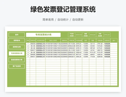Open the 客户信息表 sheet button
Viewport: 126px width, 97px height.
pyautogui.click(x=17, y=66)
